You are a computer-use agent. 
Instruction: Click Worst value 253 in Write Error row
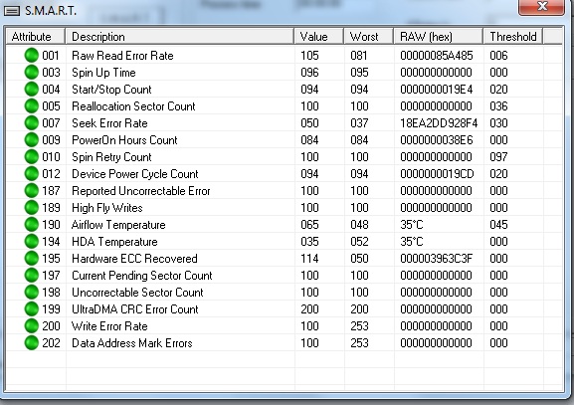click(x=359, y=326)
